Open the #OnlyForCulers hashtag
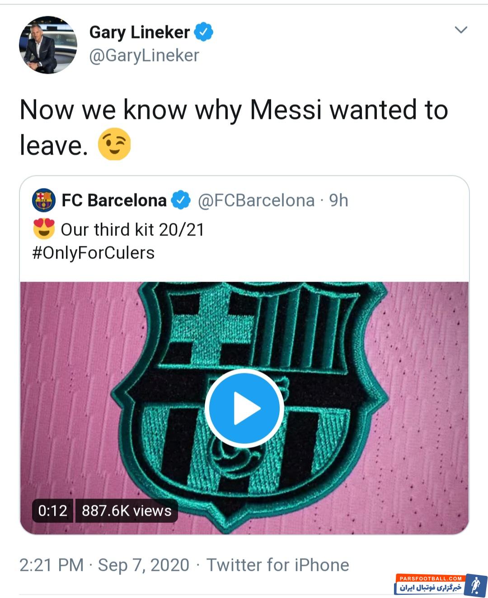Viewport: 488px width, 598px height. click(94, 253)
